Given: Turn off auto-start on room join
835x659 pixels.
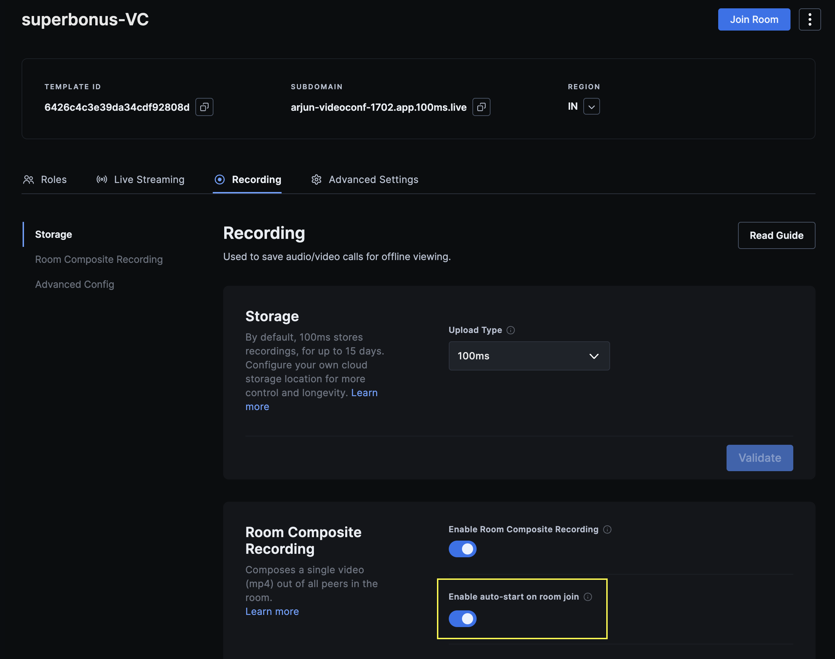Looking at the screenshot, I should (462, 618).
